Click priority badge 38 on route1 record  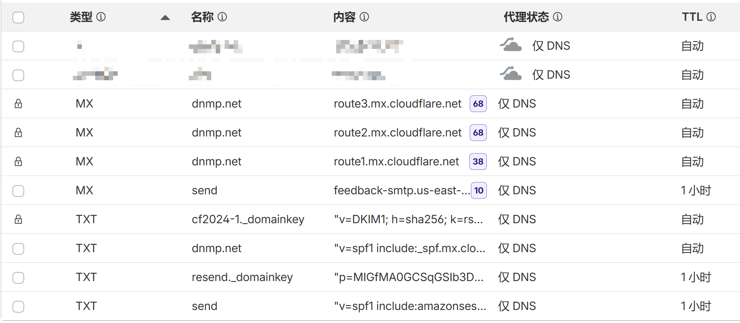[x=478, y=162]
